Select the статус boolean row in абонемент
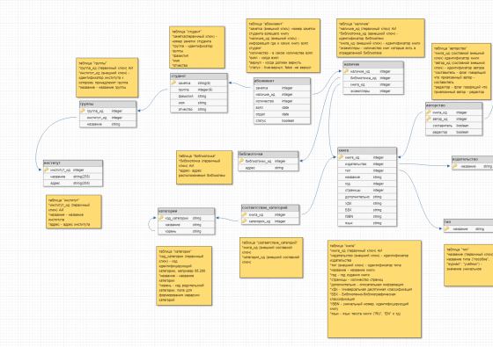Screen dimensions: 493x347 click(x=282, y=121)
